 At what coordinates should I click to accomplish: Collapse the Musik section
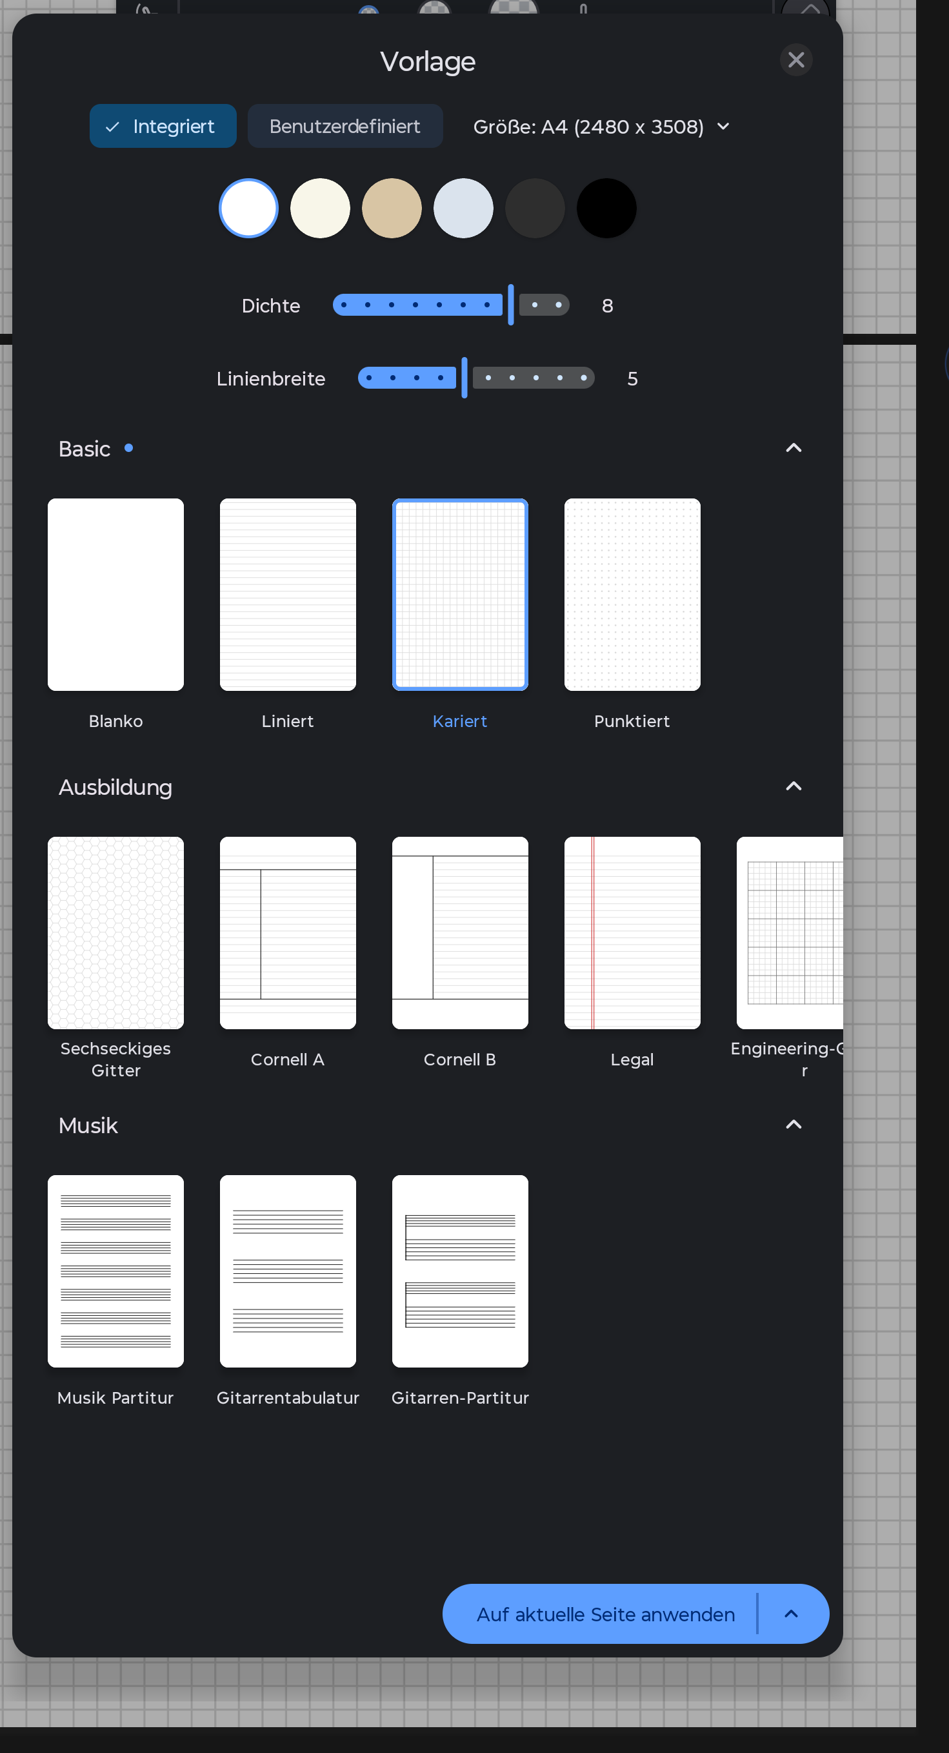pos(794,1124)
